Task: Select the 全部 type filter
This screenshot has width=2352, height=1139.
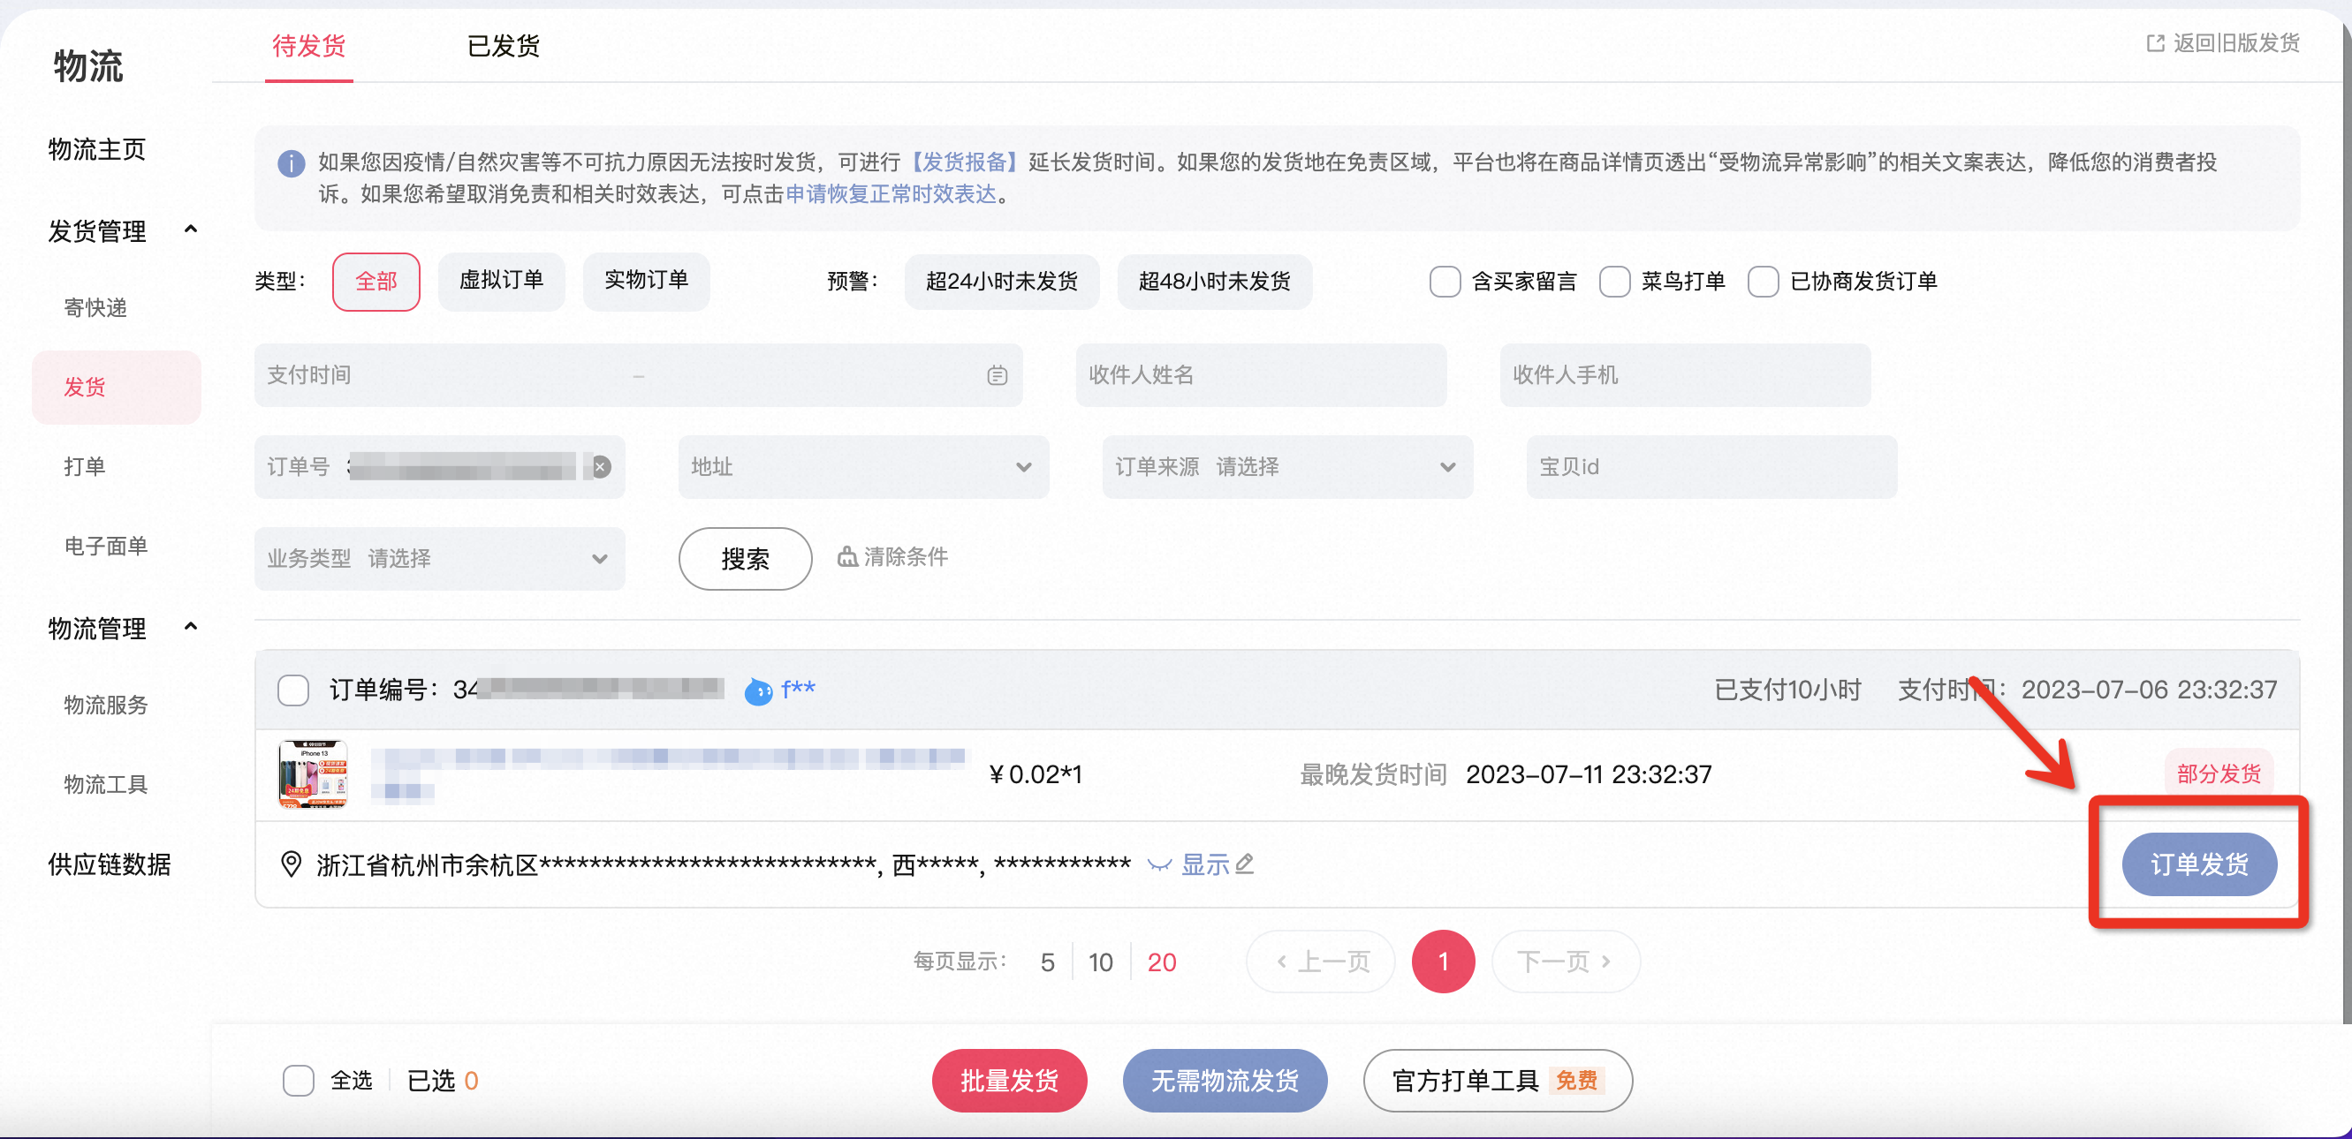Action: point(376,281)
